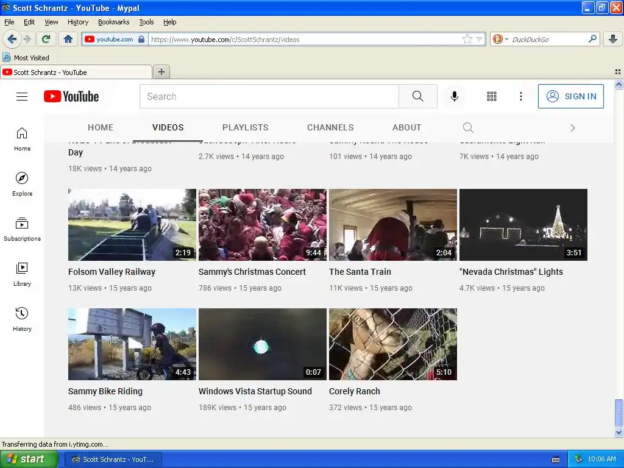Switch to ABOUT channel tab
The image size is (624, 468).
click(406, 127)
